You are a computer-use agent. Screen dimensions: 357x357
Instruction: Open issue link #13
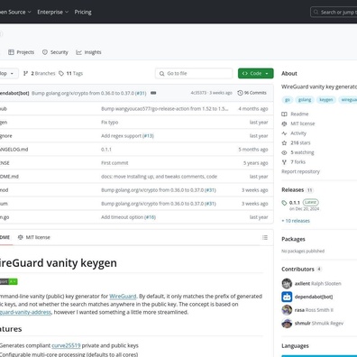click(x=148, y=136)
